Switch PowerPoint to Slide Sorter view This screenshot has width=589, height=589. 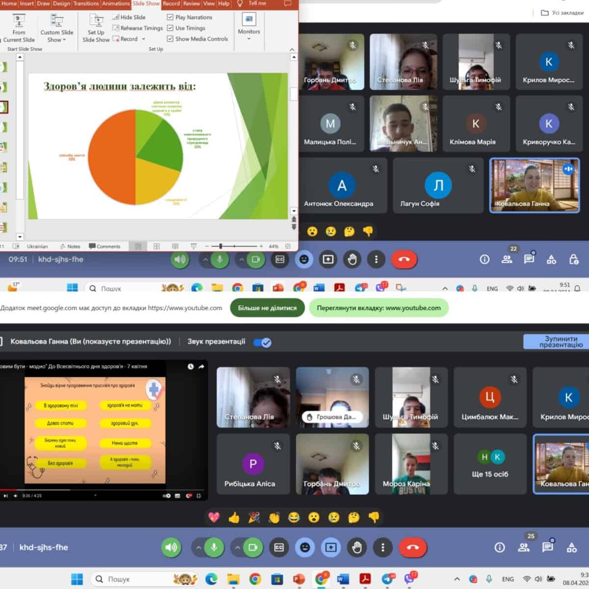tap(157, 246)
